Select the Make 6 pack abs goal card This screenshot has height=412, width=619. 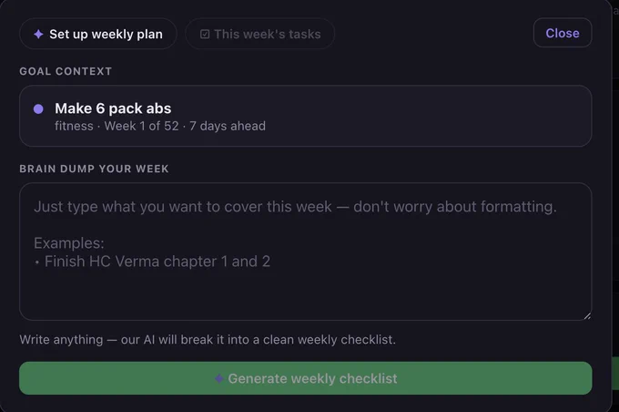click(306, 116)
